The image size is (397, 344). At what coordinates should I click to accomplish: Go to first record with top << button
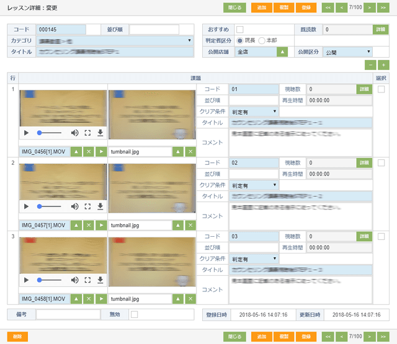328,7
